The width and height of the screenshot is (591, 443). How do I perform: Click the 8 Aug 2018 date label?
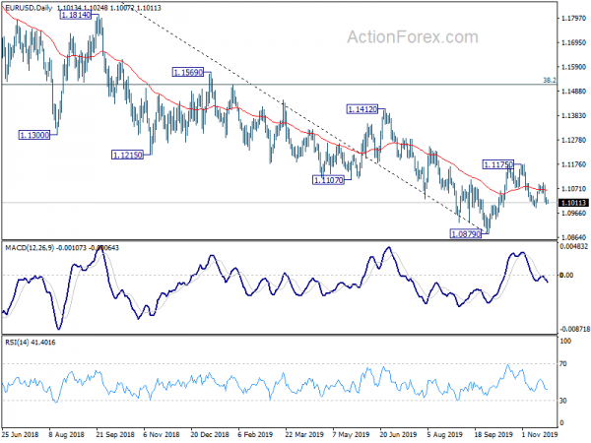point(66,434)
